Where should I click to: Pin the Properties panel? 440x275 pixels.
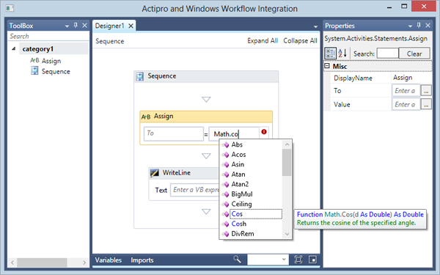click(x=419, y=25)
